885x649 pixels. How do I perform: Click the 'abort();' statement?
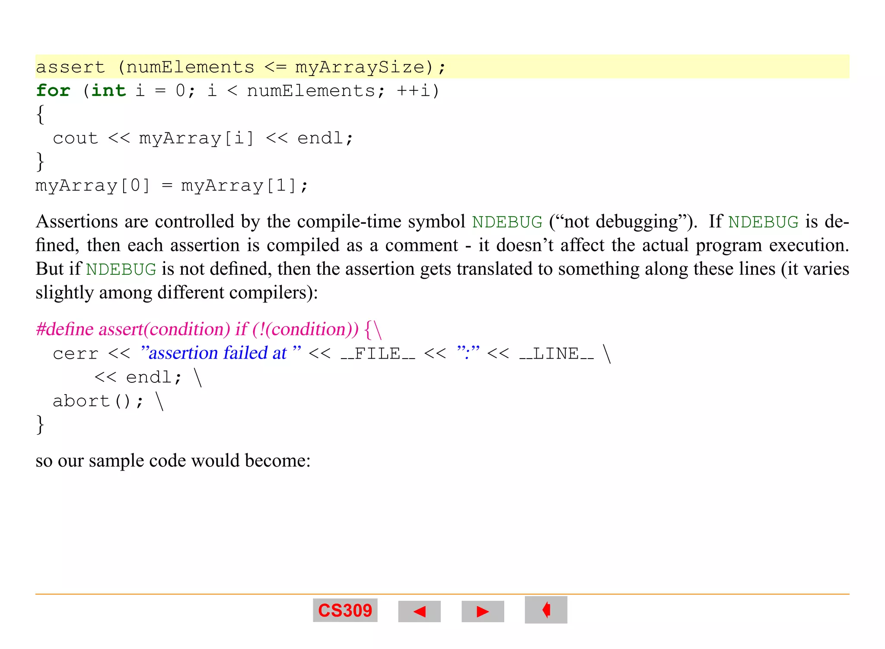(98, 401)
